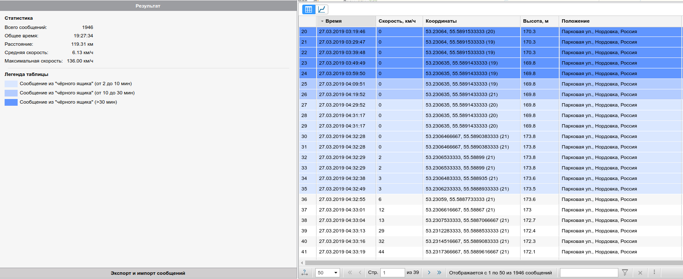
Task: Apply the filter funnel icon
Action: pyautogui.click(x=625, y=273)
